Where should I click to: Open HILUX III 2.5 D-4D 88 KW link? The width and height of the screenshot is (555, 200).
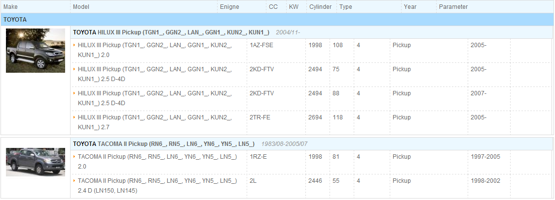click(155, 98)
